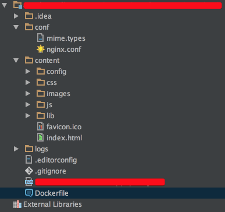Expand the .idea folder arrow
The width and height of the screenshot is (225, 212).
click(16, 16)
